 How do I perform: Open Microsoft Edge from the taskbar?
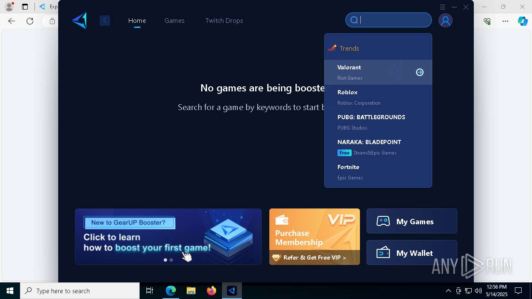click(x=171, y=291)
